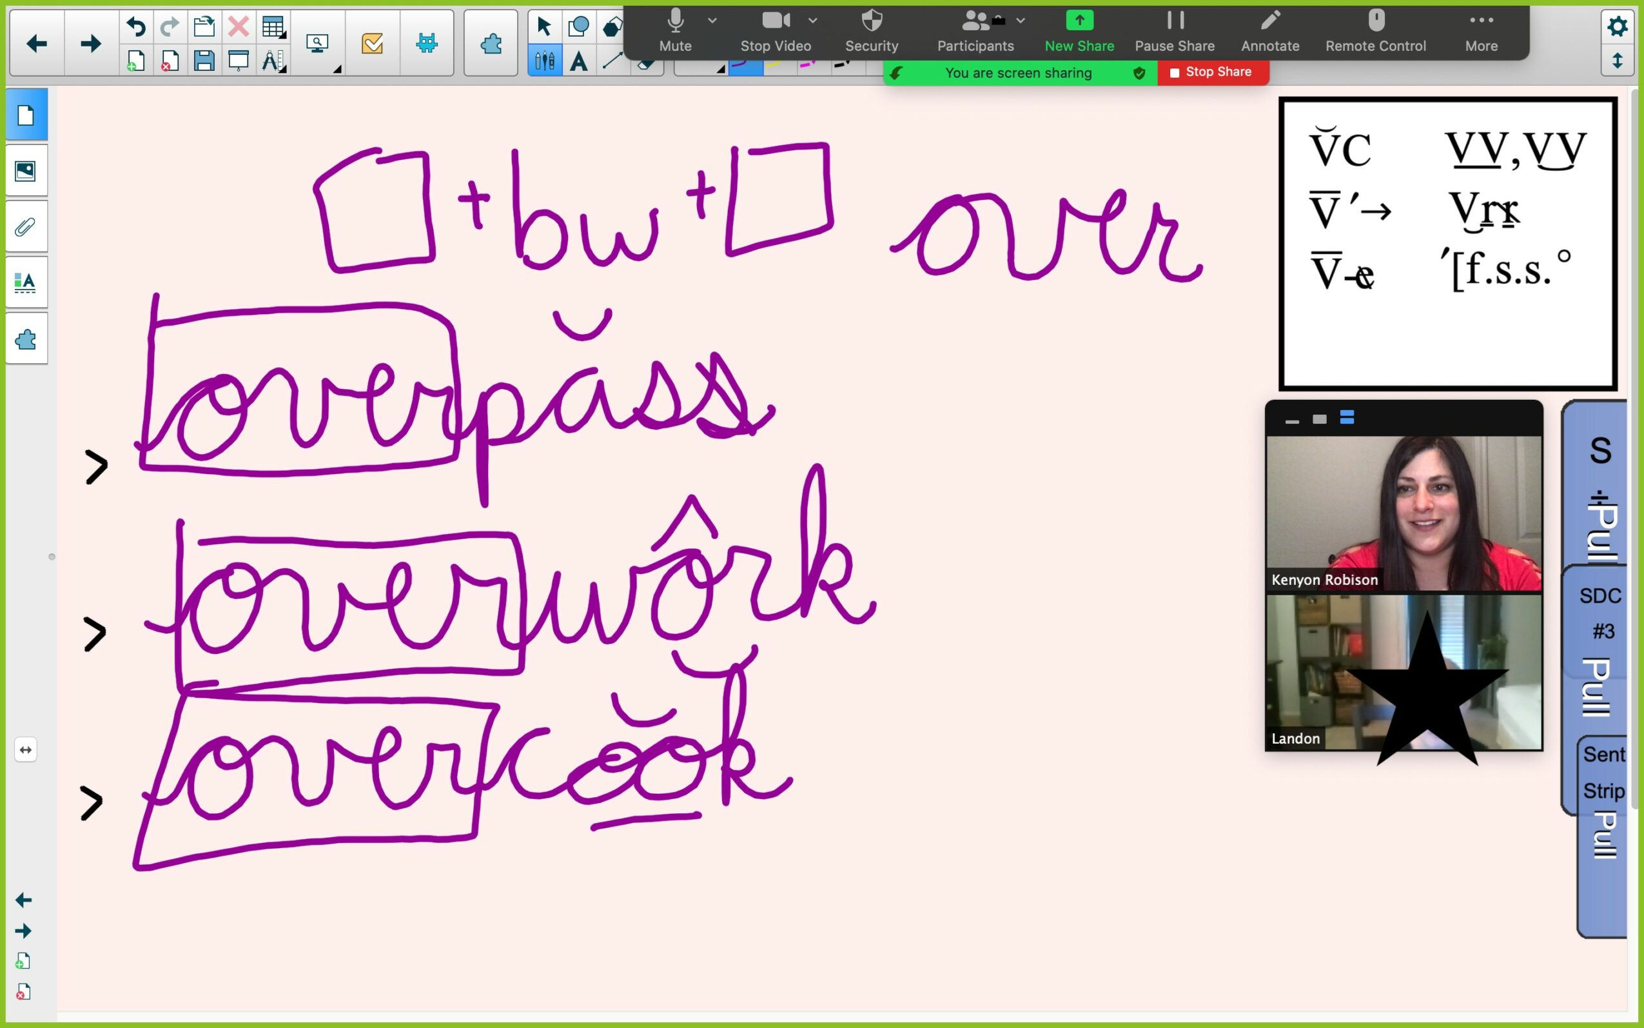This screenshot has height=1028, width=1644.
Task: Mute the microphone in Zoom
Action: click(675, 30)
